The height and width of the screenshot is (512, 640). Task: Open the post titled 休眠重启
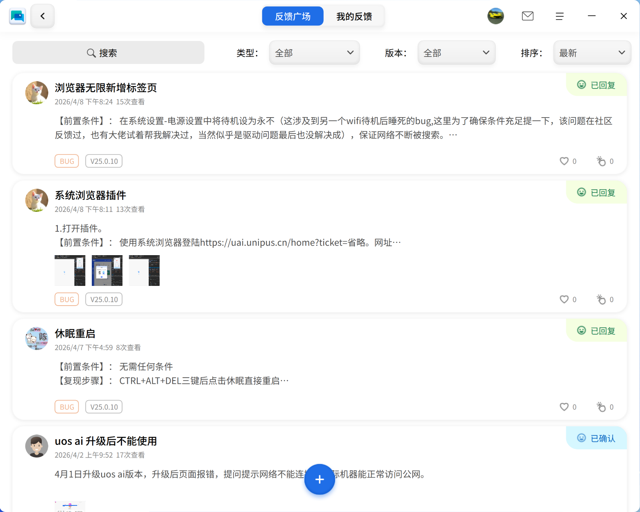click(x=75, y=334)
